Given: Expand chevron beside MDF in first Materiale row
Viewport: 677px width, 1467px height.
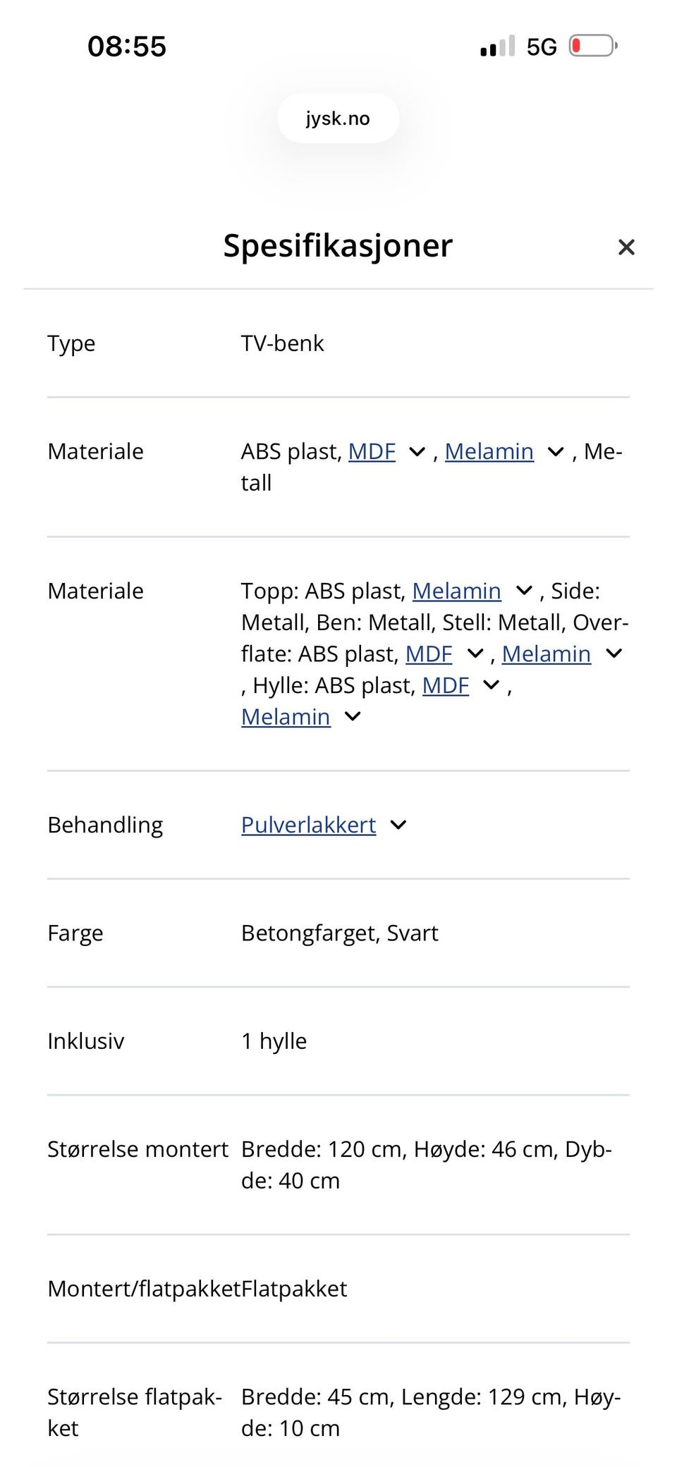Looking at the screenshot, I should point(417,452).
